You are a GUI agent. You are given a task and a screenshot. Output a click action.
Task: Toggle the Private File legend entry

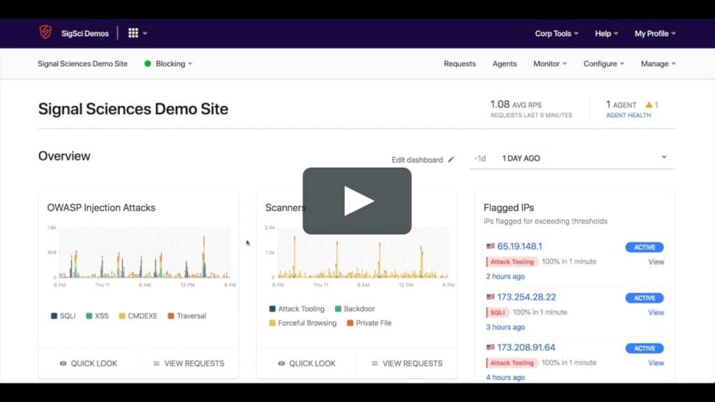(369, 323)
